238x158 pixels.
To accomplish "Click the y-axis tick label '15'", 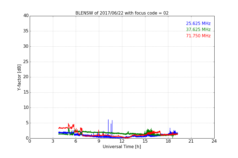I will pyautogui.click(x=26, y=92).
